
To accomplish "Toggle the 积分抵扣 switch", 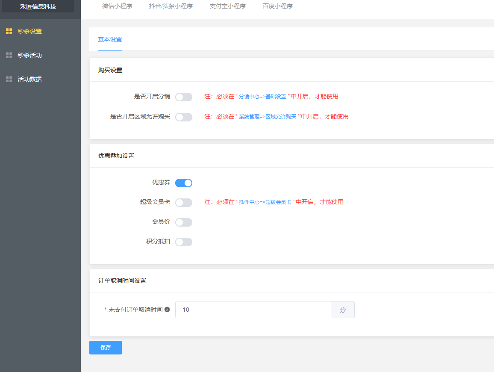I will point(184,242).
